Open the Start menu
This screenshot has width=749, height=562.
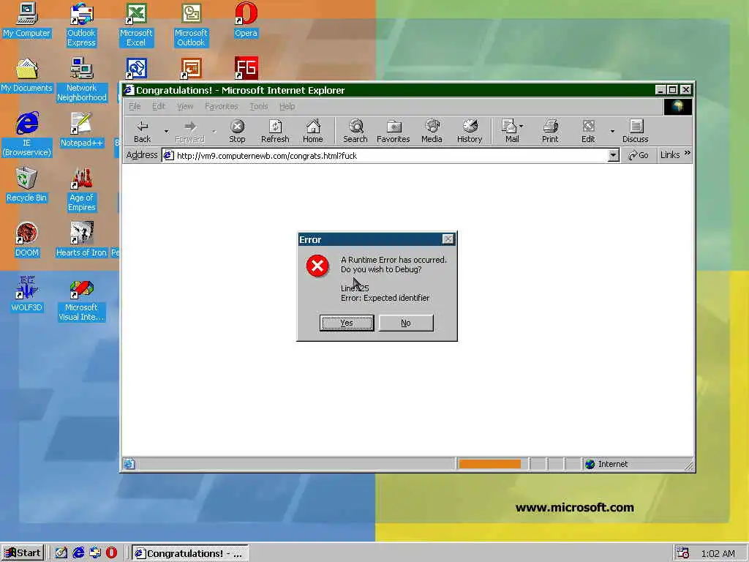tap(23, 553)
